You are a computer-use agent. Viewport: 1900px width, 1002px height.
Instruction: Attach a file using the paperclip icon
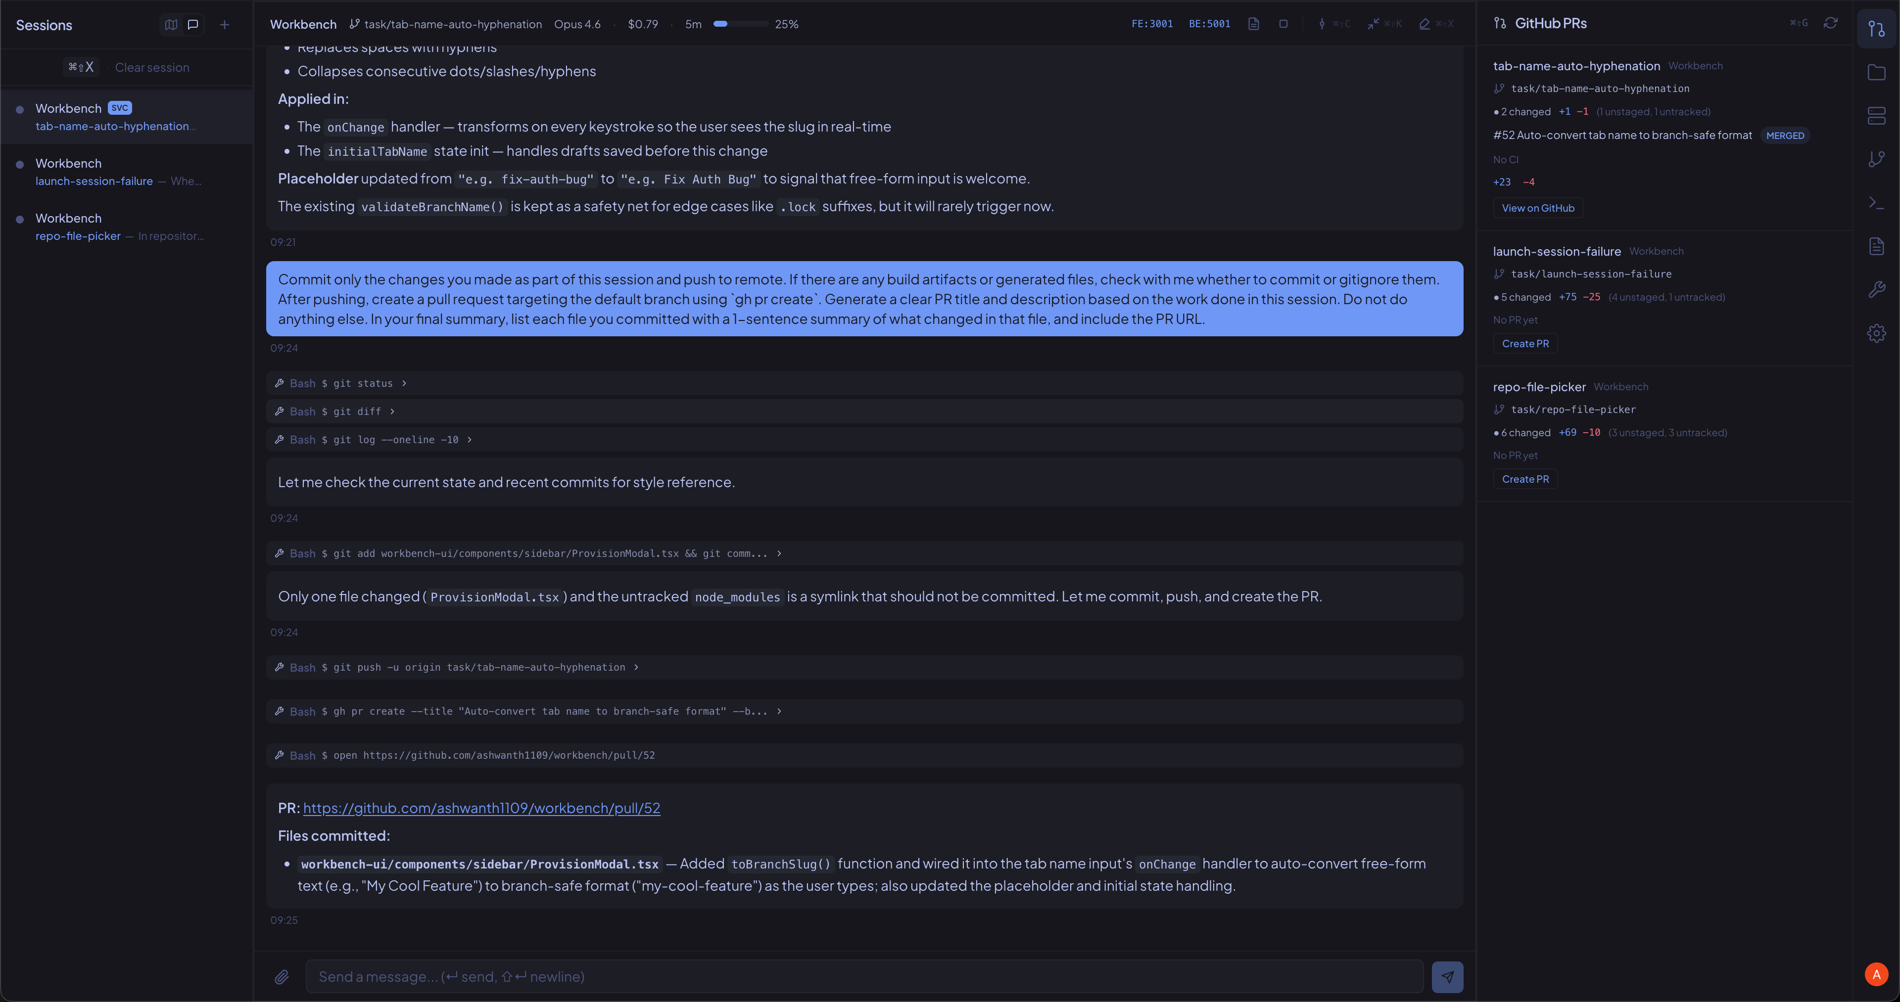[x=282, y=976]
